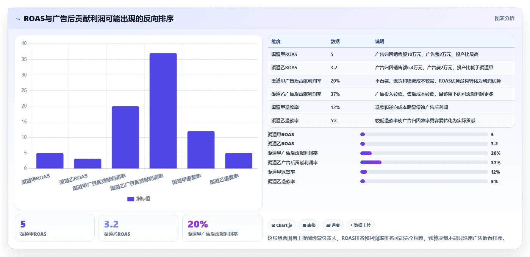Click the 渠道甲退款率 x-axis label

(x=187, y=179)
